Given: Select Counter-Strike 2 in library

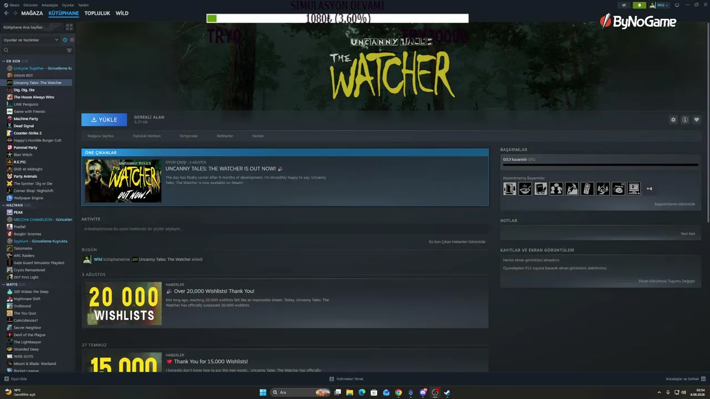Looking at the screenshot, I should (x=28, y=133).
